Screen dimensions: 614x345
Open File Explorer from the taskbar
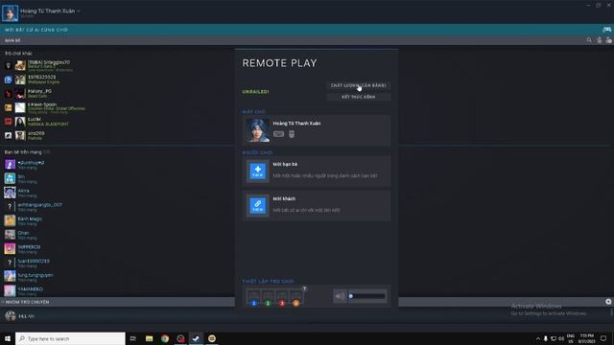click(x=150, y=338)
